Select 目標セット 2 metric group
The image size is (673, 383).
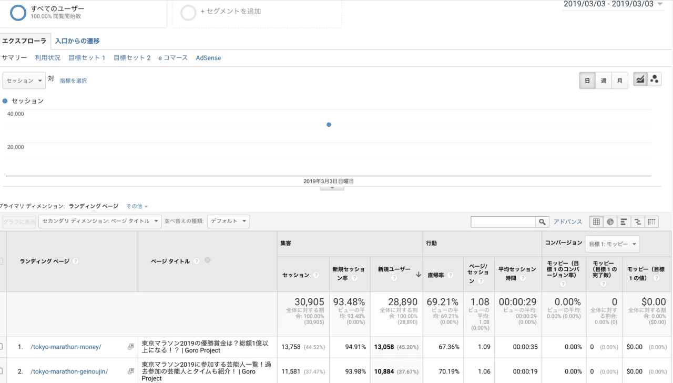132,58
